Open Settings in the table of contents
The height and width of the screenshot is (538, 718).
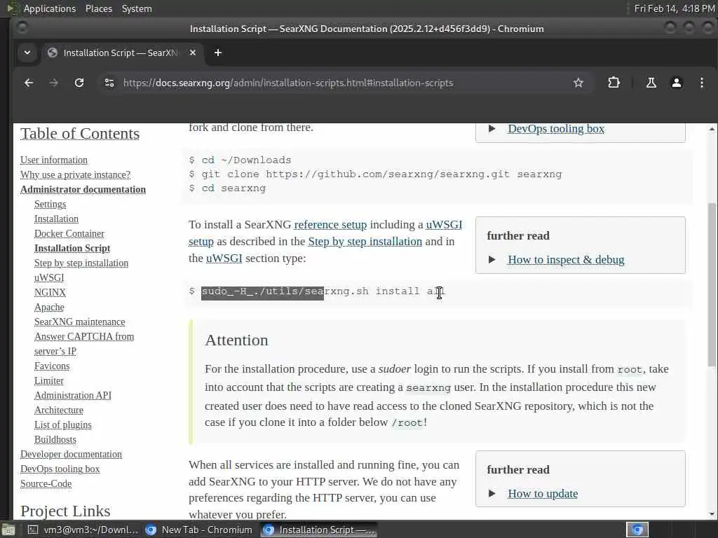coord(50,204)
